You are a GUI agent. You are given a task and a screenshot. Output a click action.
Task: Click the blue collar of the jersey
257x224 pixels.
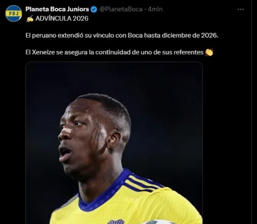coord(102,194)
